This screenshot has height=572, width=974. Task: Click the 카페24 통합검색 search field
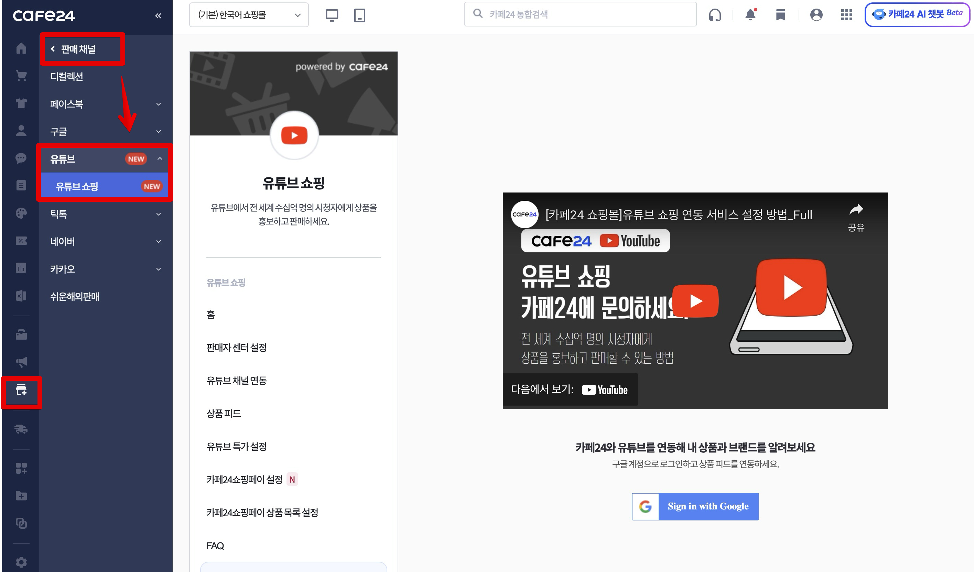tap(580, 15)
